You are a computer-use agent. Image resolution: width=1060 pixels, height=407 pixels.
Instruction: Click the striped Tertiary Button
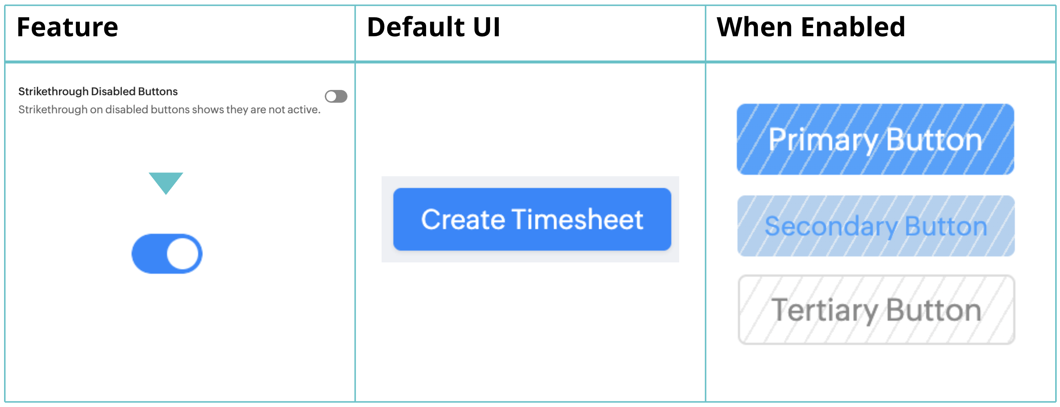pyautogui.click(x=877, y=309)
